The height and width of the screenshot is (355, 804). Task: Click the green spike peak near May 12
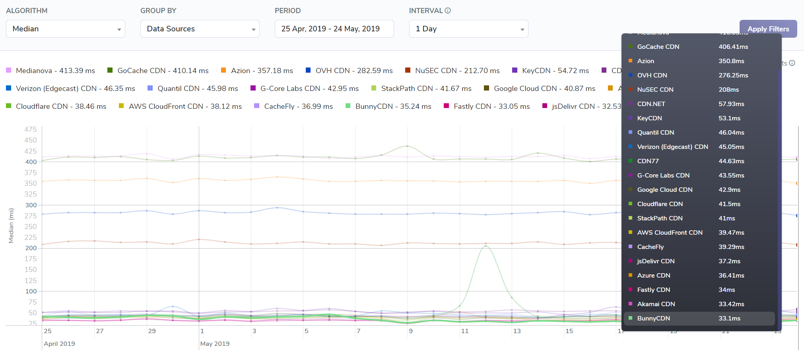486,246
